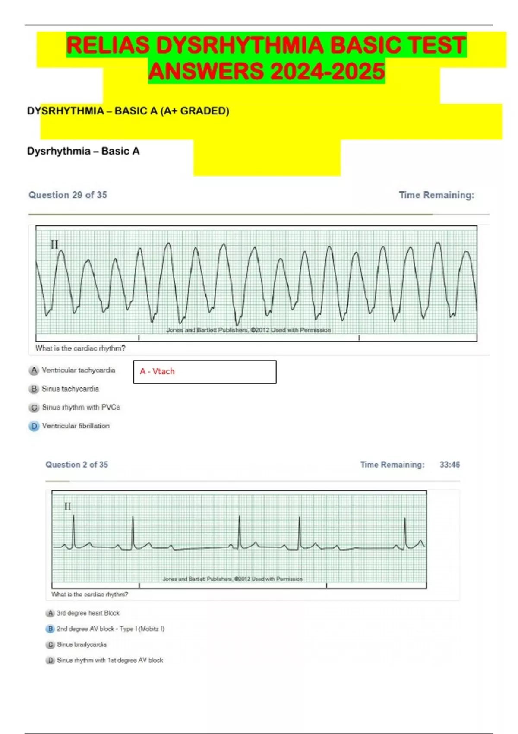Click the 'Question 29 of 35' heading
The height and width of the screenshot is (734, 518).
point(68,195)
